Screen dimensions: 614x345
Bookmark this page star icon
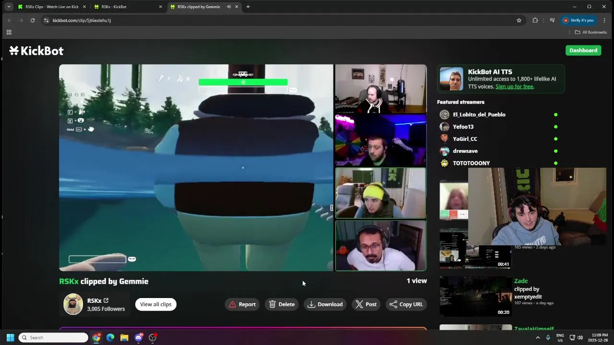click(519, 20)
